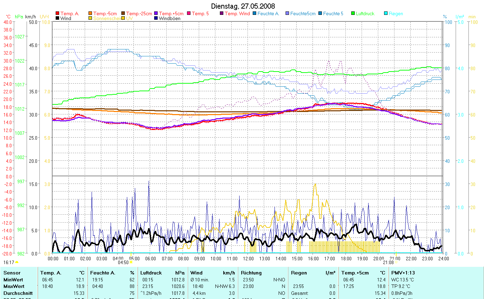Click the green Luftdruck legend square
This screenshot has width=484, height=299.
coord(353,13)
